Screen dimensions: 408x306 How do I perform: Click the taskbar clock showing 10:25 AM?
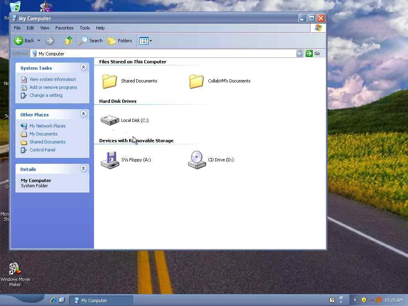tap(393, 300)
